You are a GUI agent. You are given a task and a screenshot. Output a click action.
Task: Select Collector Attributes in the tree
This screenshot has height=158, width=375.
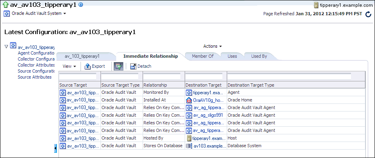click(36, 65)
